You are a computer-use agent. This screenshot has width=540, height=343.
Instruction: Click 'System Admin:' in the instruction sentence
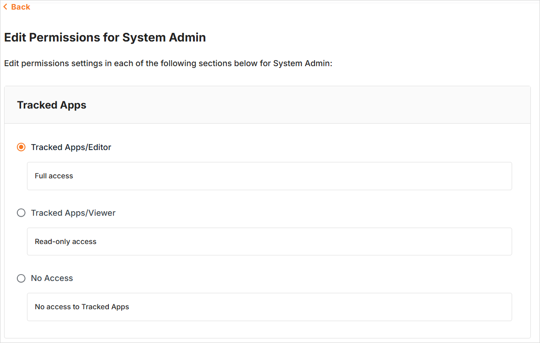tap(302, 63)
